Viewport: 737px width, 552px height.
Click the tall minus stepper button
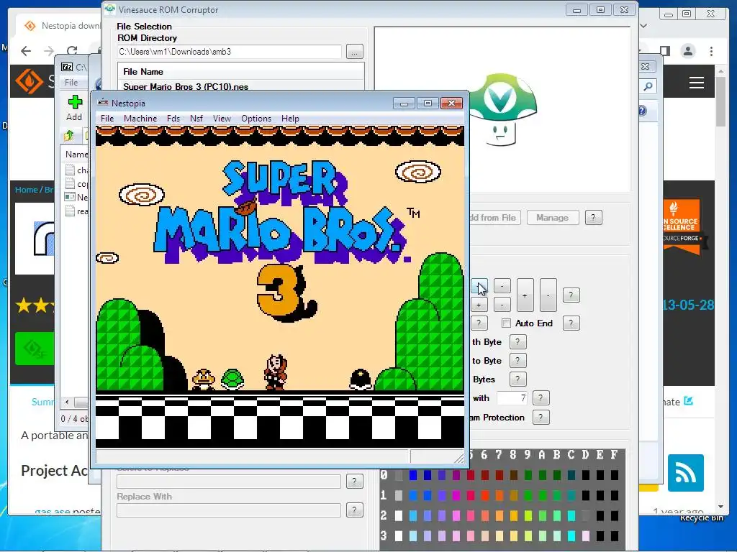tap(548, 295)
